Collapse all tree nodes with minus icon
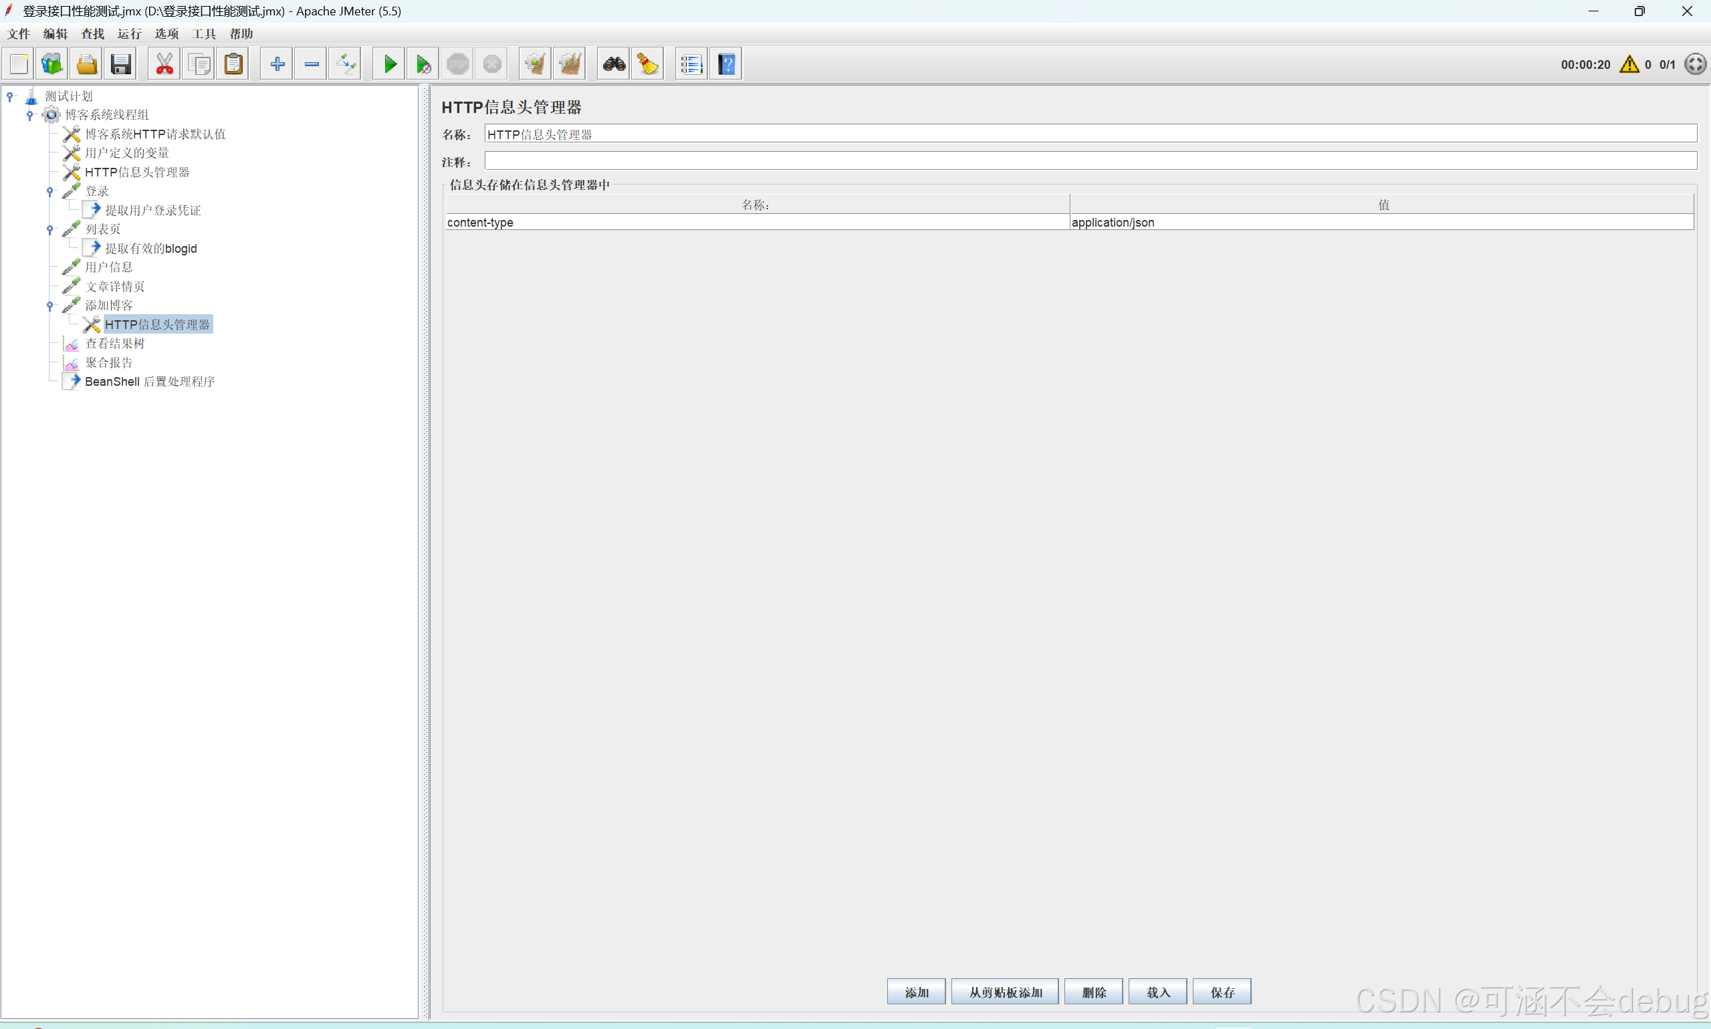This screenshot has width=1711, height=1029. 312,64
